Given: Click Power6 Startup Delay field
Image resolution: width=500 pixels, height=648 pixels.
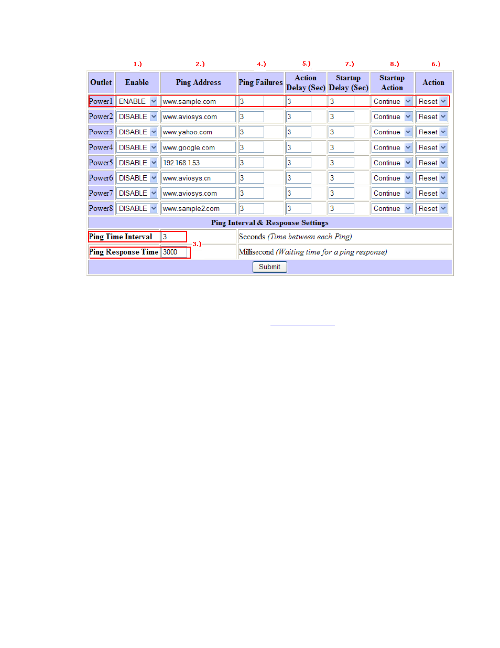Looking at the screenshot, I should click(342, 178).
